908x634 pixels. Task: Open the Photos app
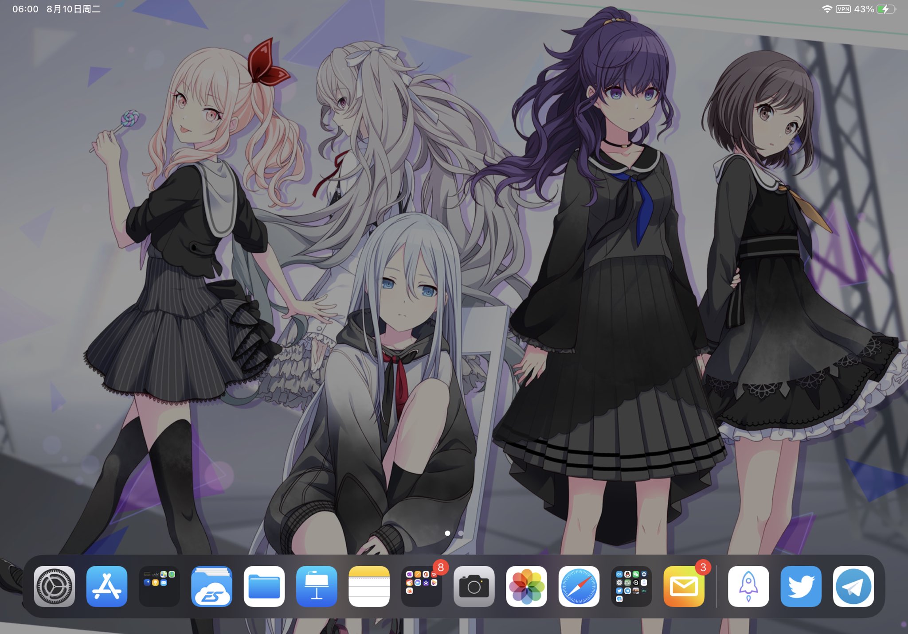527,586
